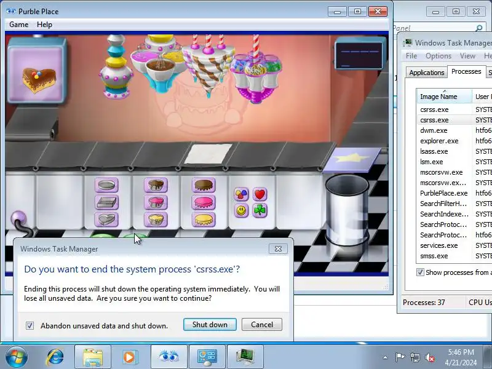The image size is (492, 369).
Task: Select the heart cake pan shape
Action: pos(106,219)
